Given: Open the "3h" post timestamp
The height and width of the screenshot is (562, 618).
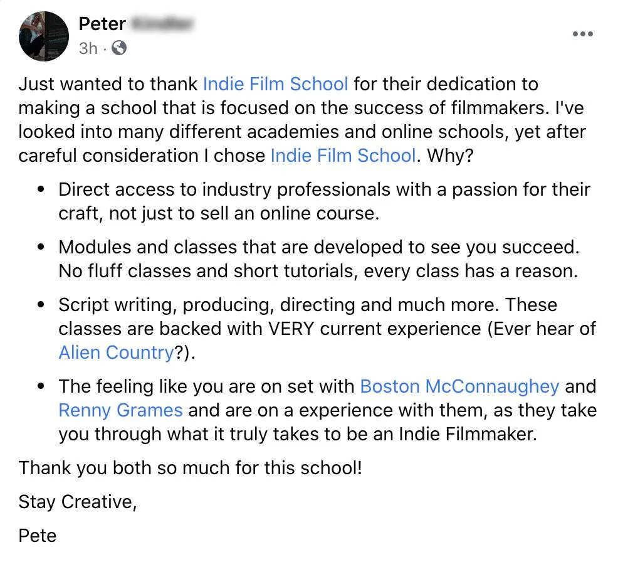Looking at the screenshot, I should [88, 48].
